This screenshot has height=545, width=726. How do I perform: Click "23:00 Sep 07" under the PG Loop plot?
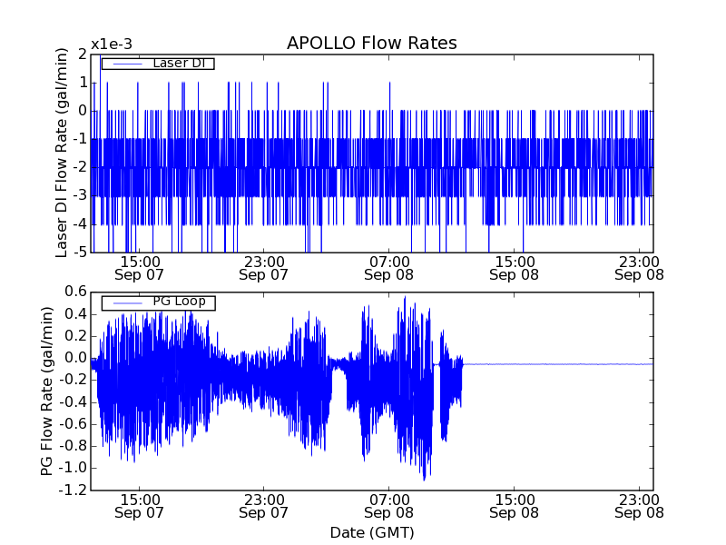[x=264, y=507]
